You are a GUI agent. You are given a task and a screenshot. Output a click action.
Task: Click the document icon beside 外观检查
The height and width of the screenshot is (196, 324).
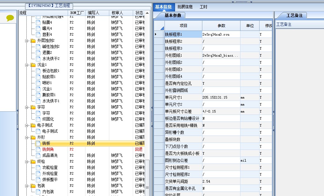tap(38, 173)
